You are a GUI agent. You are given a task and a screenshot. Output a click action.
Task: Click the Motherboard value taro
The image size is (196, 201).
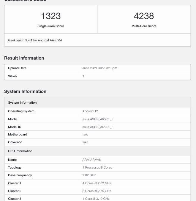click(x=85, y=135)
